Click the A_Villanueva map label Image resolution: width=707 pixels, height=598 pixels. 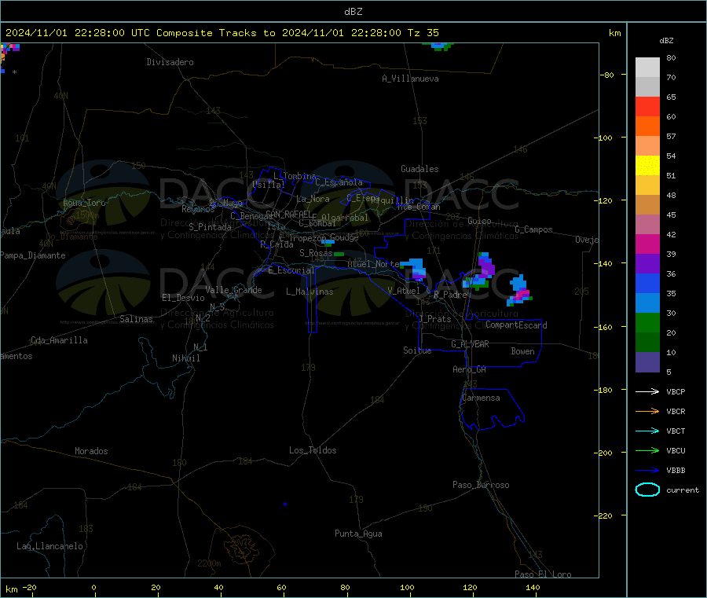click(410, 79)
